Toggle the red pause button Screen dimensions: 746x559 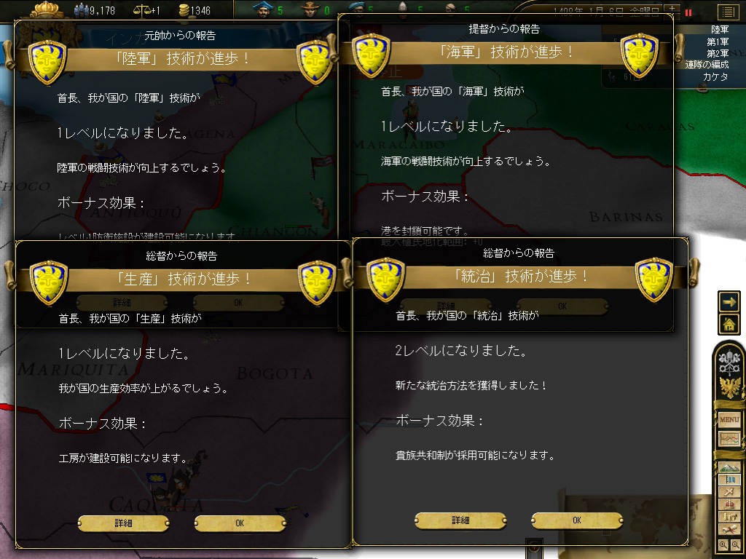tap(688, 12)
